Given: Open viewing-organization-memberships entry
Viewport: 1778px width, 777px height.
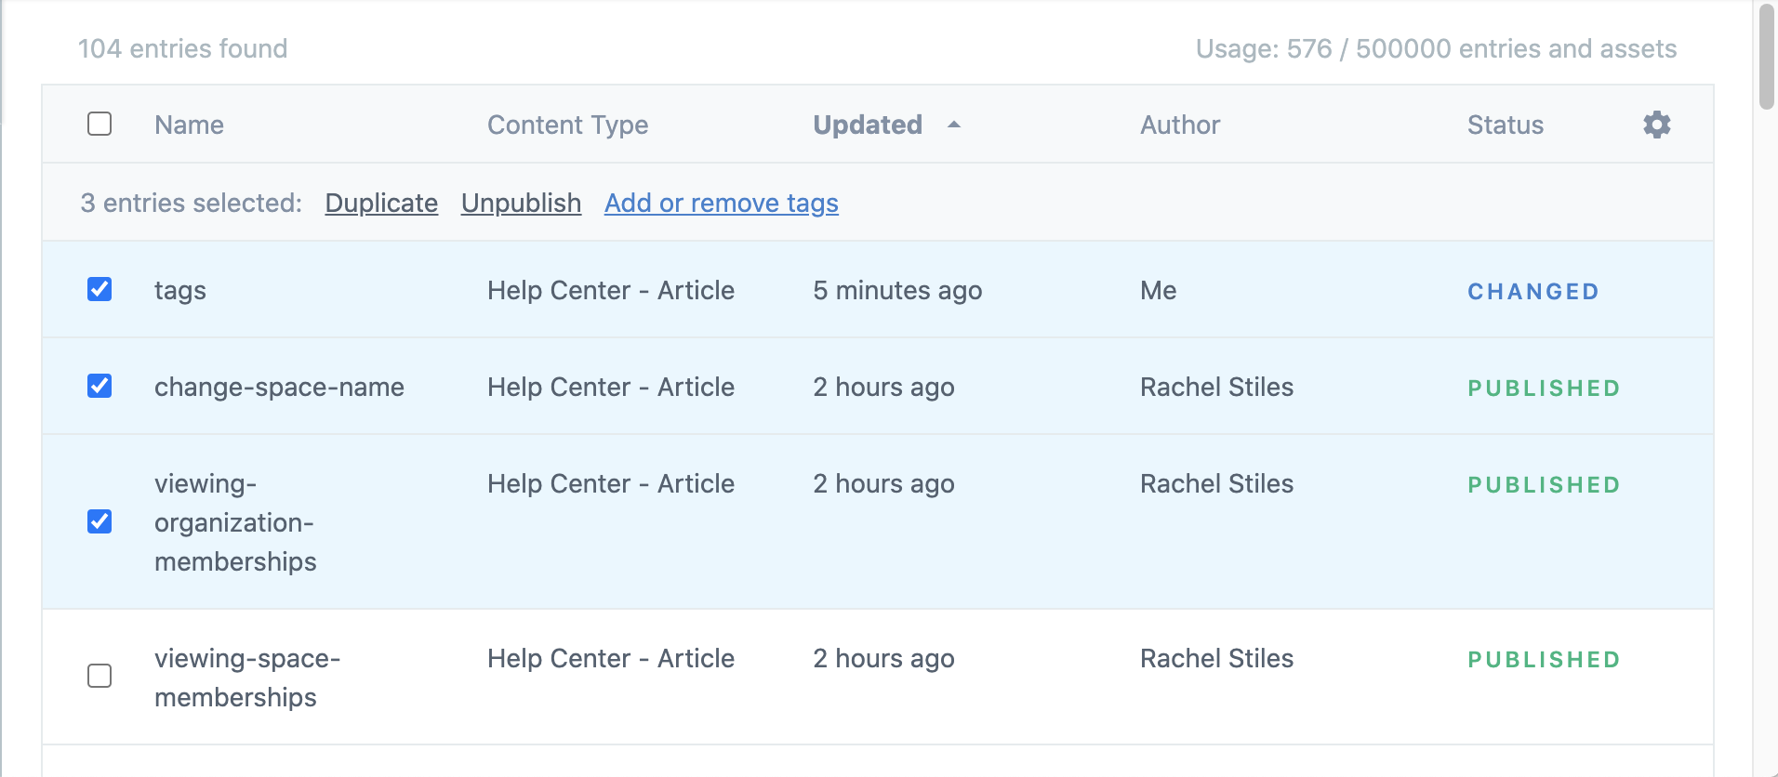Looking at the screenshot, I should click(235, 522).
